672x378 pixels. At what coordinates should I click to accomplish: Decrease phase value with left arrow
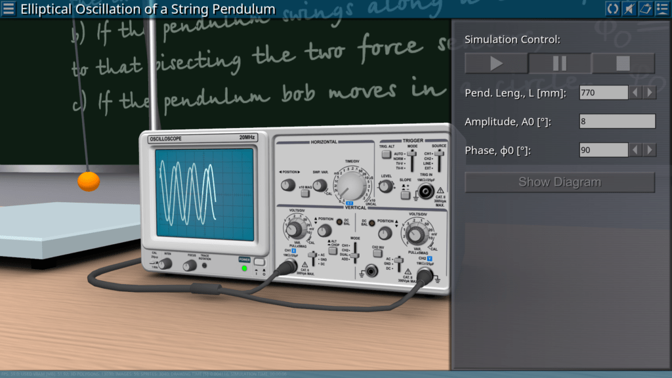[635, 150]
